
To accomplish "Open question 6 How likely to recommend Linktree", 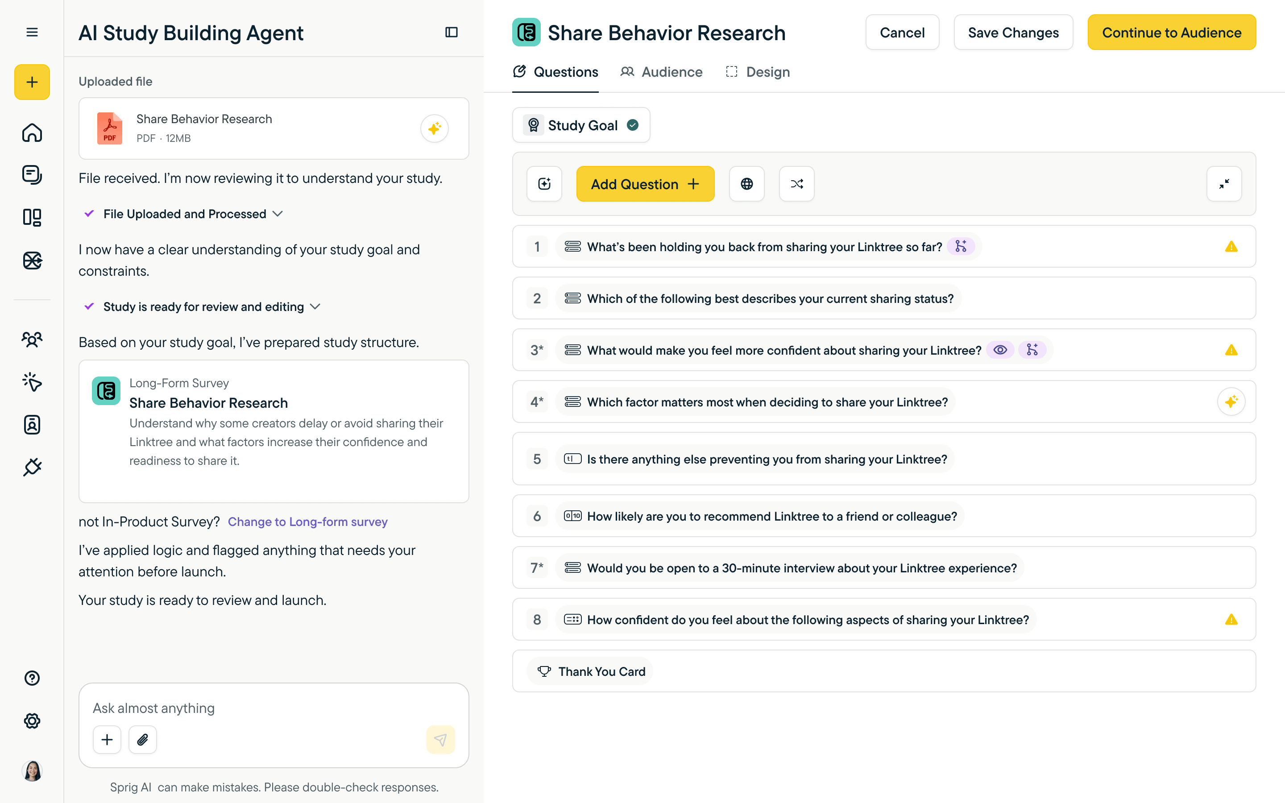I will pyautogui.click(x=883, y=516).
